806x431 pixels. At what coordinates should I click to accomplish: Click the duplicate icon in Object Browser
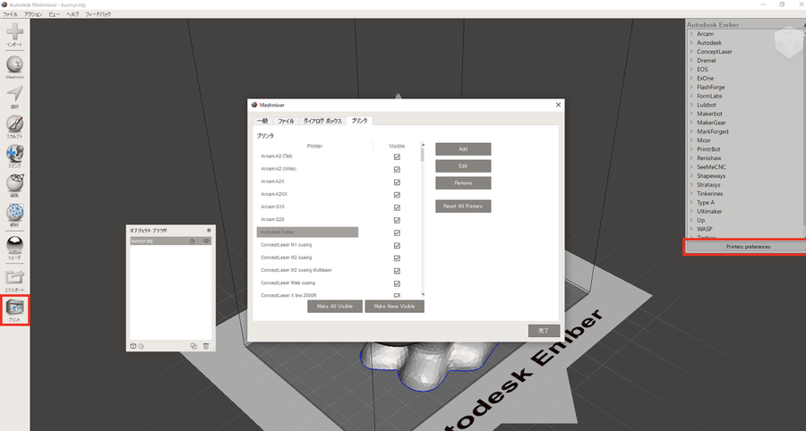(193, 346)
